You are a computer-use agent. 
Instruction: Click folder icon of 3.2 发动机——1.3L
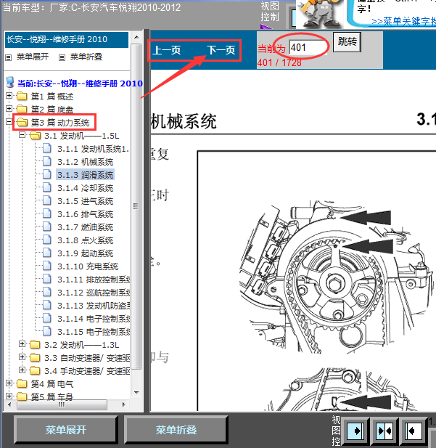[35, 345]
